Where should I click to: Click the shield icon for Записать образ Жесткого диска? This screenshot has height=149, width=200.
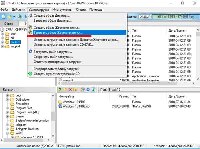(x=30, y=33)
